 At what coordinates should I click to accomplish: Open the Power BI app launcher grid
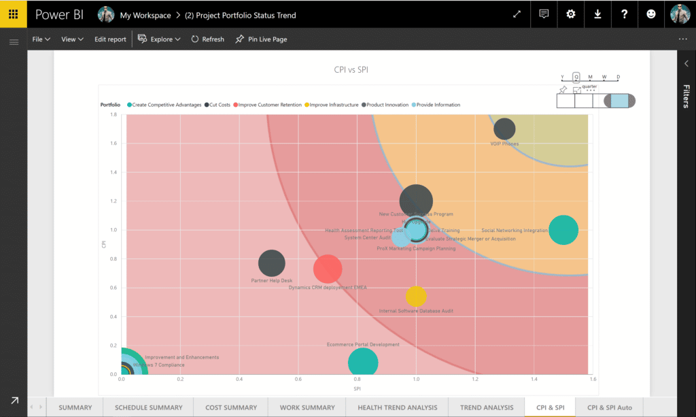14,14
